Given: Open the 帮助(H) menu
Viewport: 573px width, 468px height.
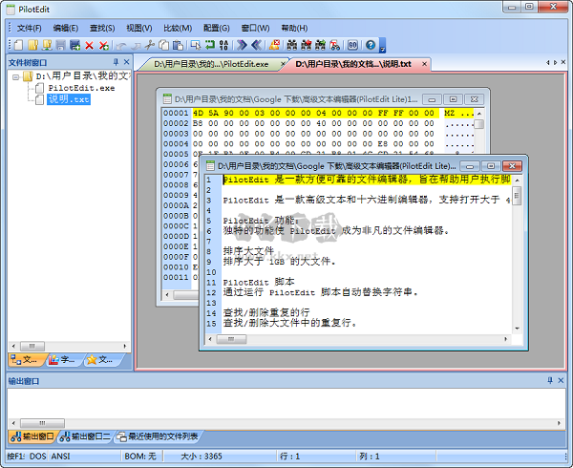Looking at the screenshot, I should pos(294,28).
